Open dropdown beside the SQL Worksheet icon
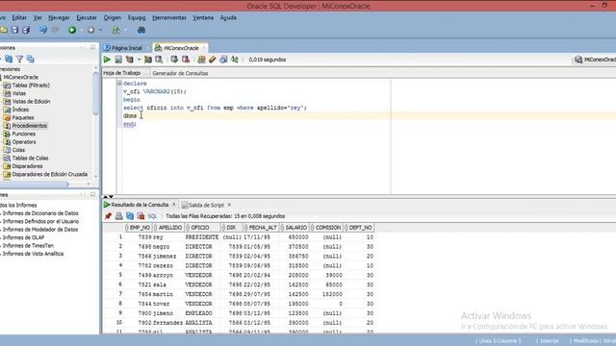This screenshot has height=346, width=616. tap(125, 30)
